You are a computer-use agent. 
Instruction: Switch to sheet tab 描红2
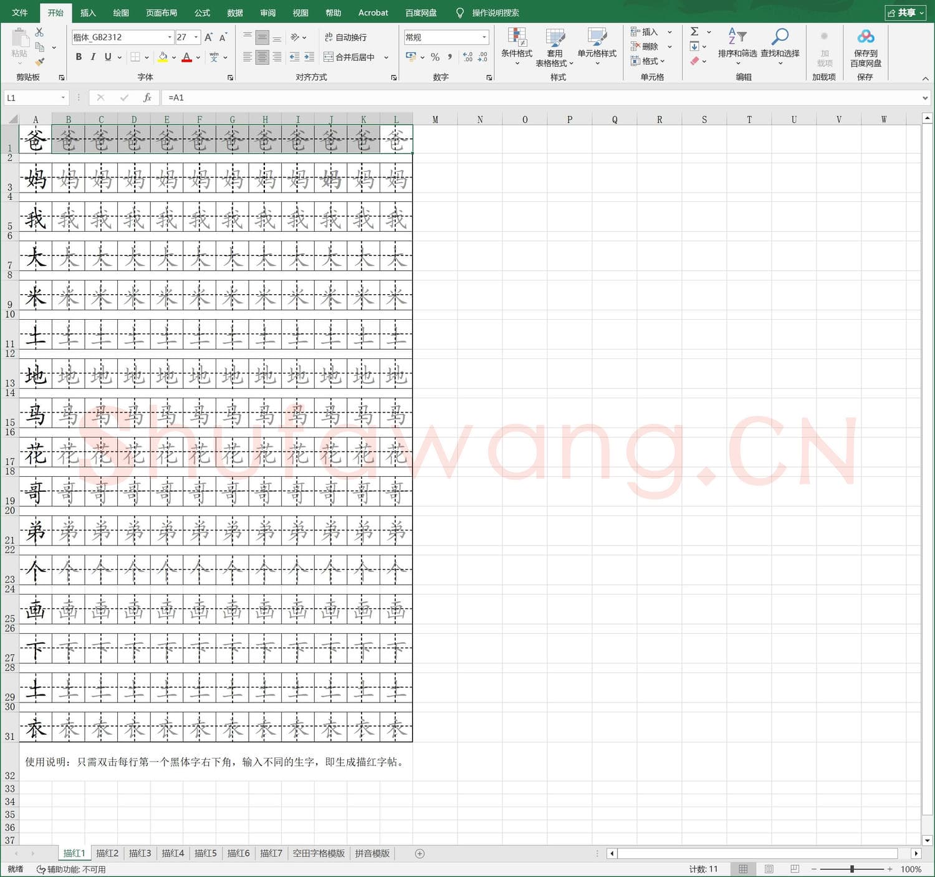107,853
